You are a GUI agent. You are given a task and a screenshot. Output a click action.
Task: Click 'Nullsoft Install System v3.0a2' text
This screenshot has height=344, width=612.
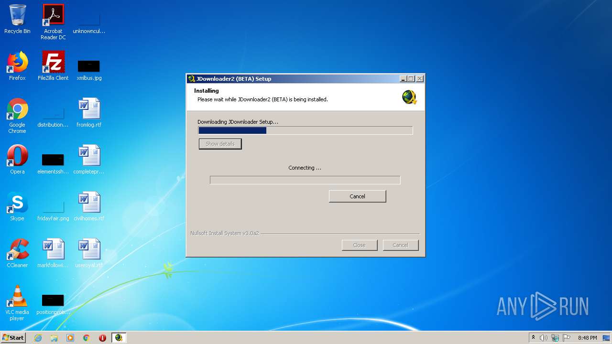click(x=225, y=233)
